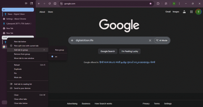Select Duplicate from context menu

28,69
